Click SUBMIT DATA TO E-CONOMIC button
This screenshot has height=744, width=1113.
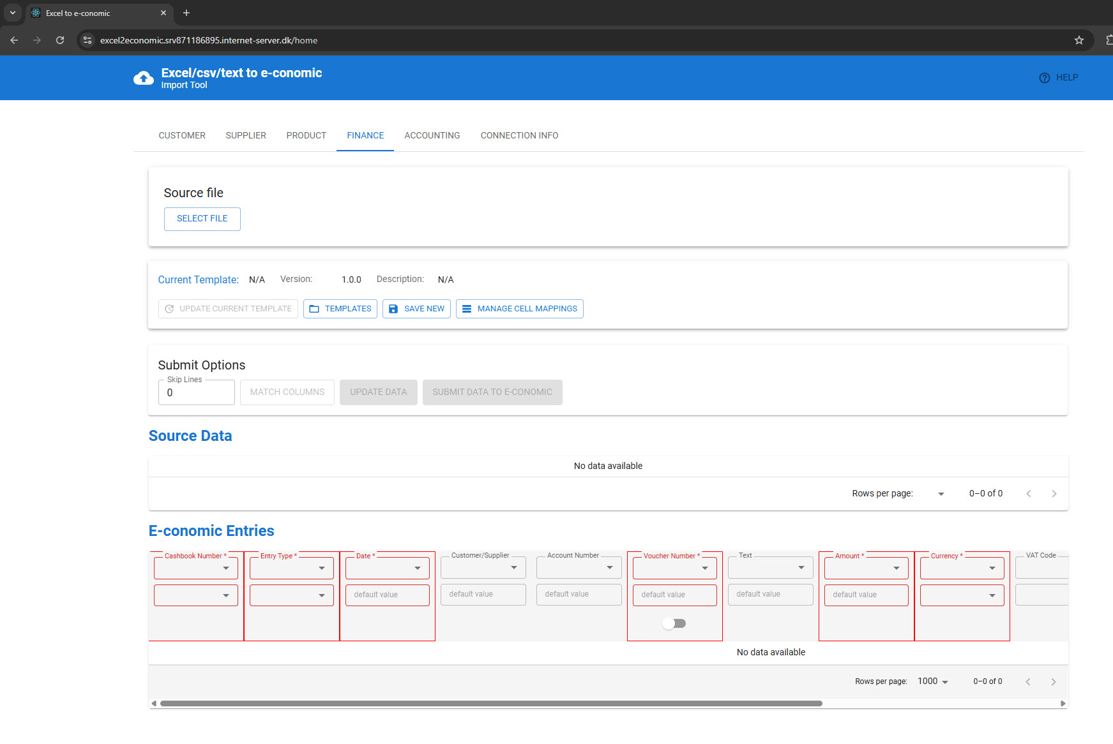[492, 392]
